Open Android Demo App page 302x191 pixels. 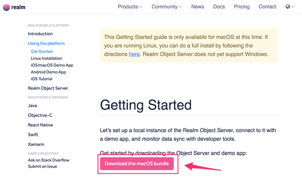click(x=48, y=72)
